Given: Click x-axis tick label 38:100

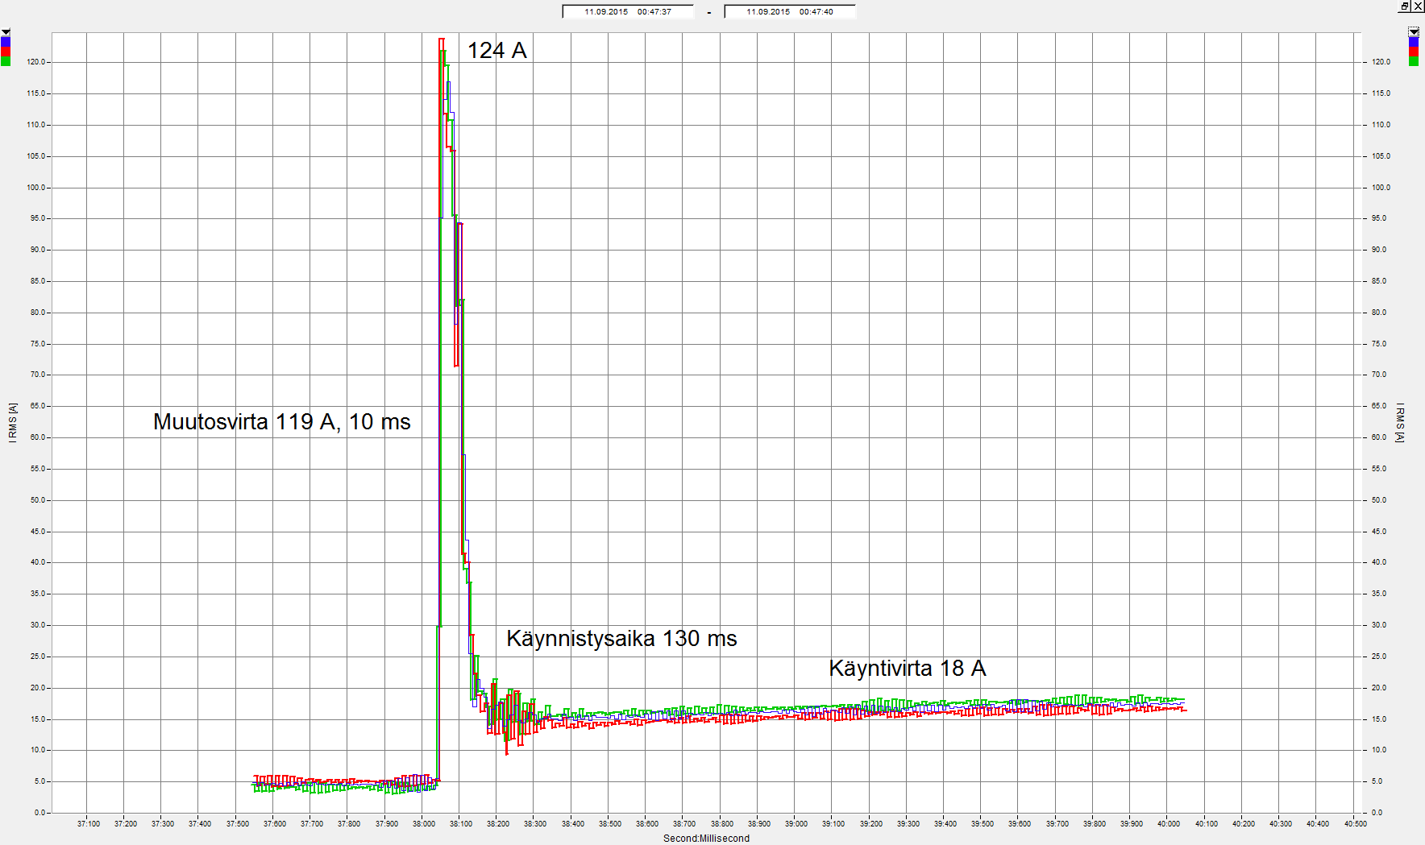Looking at the screenshot, I should [x=461, y=824].
